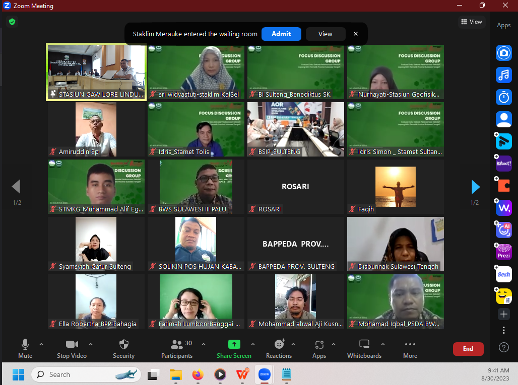The height and width of the screenshot is (385, 518).
Task: Expand audio options arrow next to Mute
Action: pos(41,345)
